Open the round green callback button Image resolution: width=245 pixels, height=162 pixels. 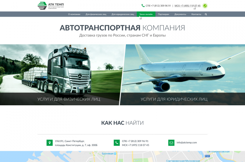coord(205,6)
